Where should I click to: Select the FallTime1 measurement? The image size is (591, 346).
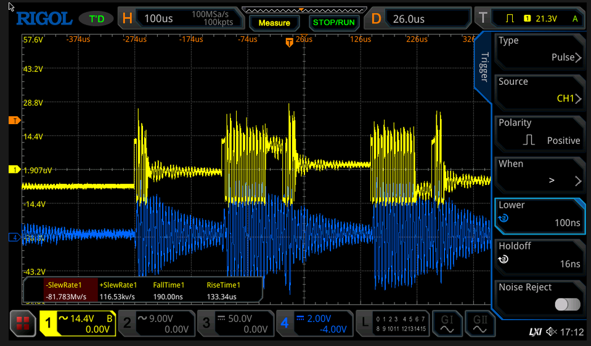pyautogui.click(x=168, y=285)
